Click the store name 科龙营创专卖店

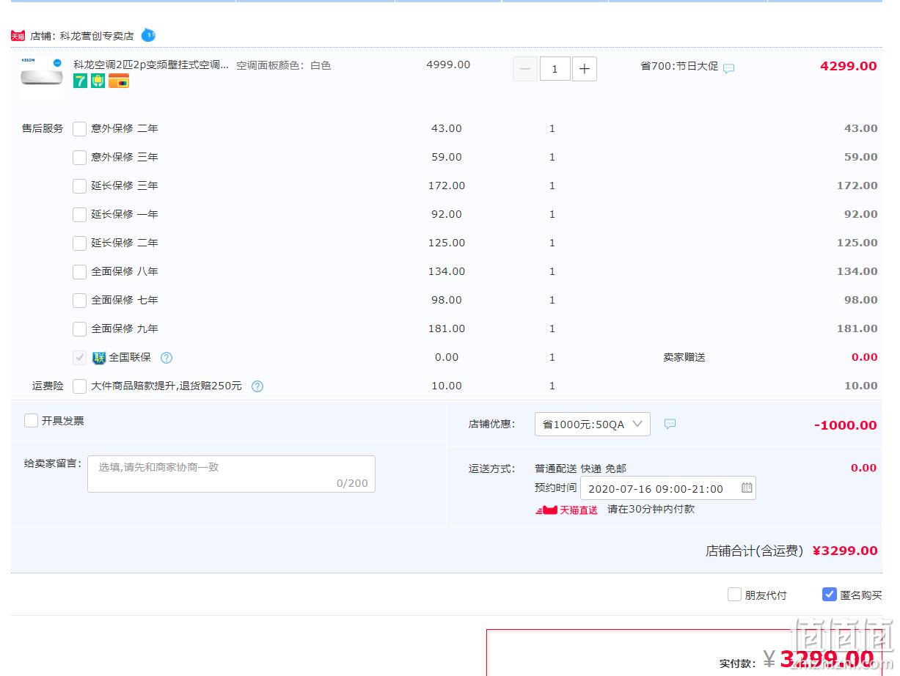coord(97,35)
